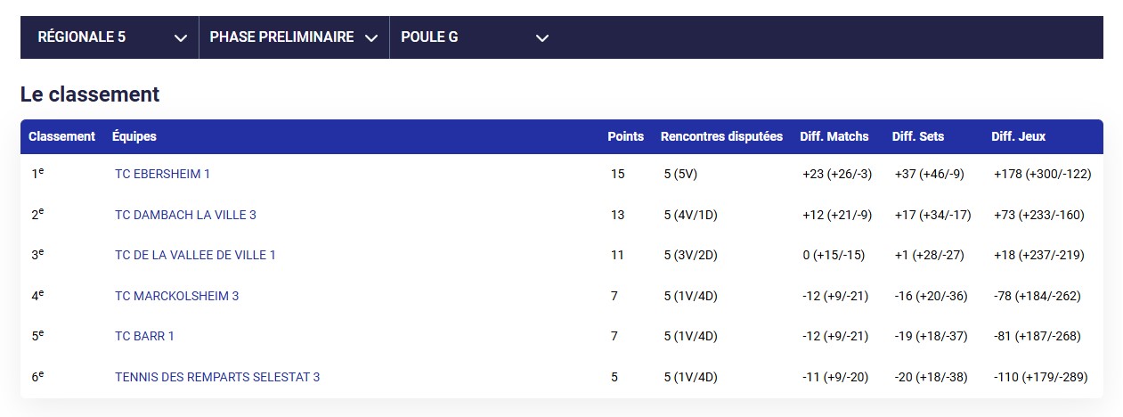
Task: Open TENNIS DES REMPARTS SELESTAT 3 link
Action: (x=217, y=377)
